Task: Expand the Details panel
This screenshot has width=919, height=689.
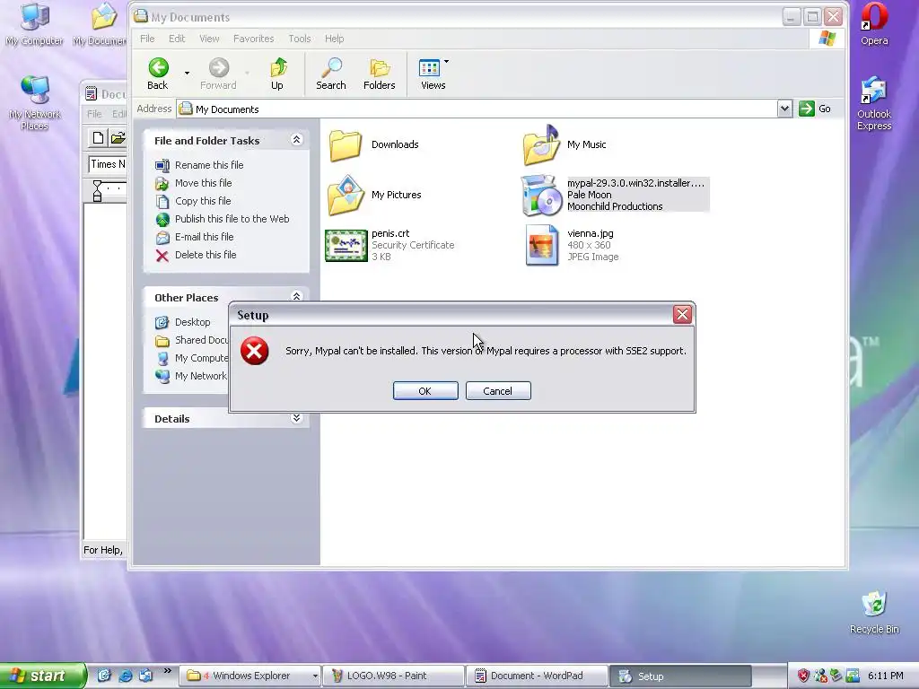Action: [x=296, y=418]
